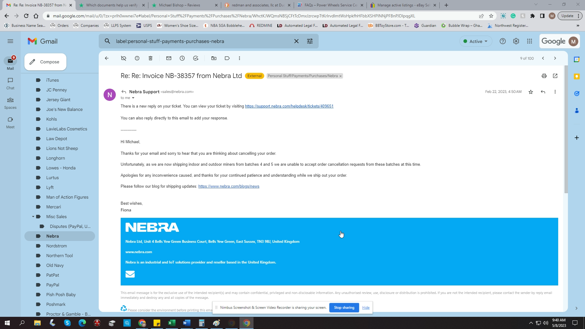
Task: Open the PayPal label in sidebar
Action: click(x=53, y=285)
